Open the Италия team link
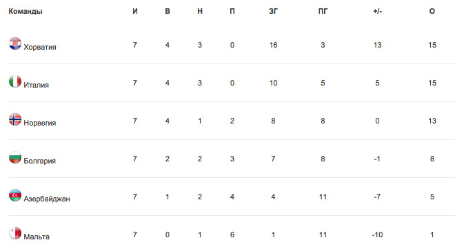Image resolution: width=455 pixels, height=249 pixels. (37, 85)
